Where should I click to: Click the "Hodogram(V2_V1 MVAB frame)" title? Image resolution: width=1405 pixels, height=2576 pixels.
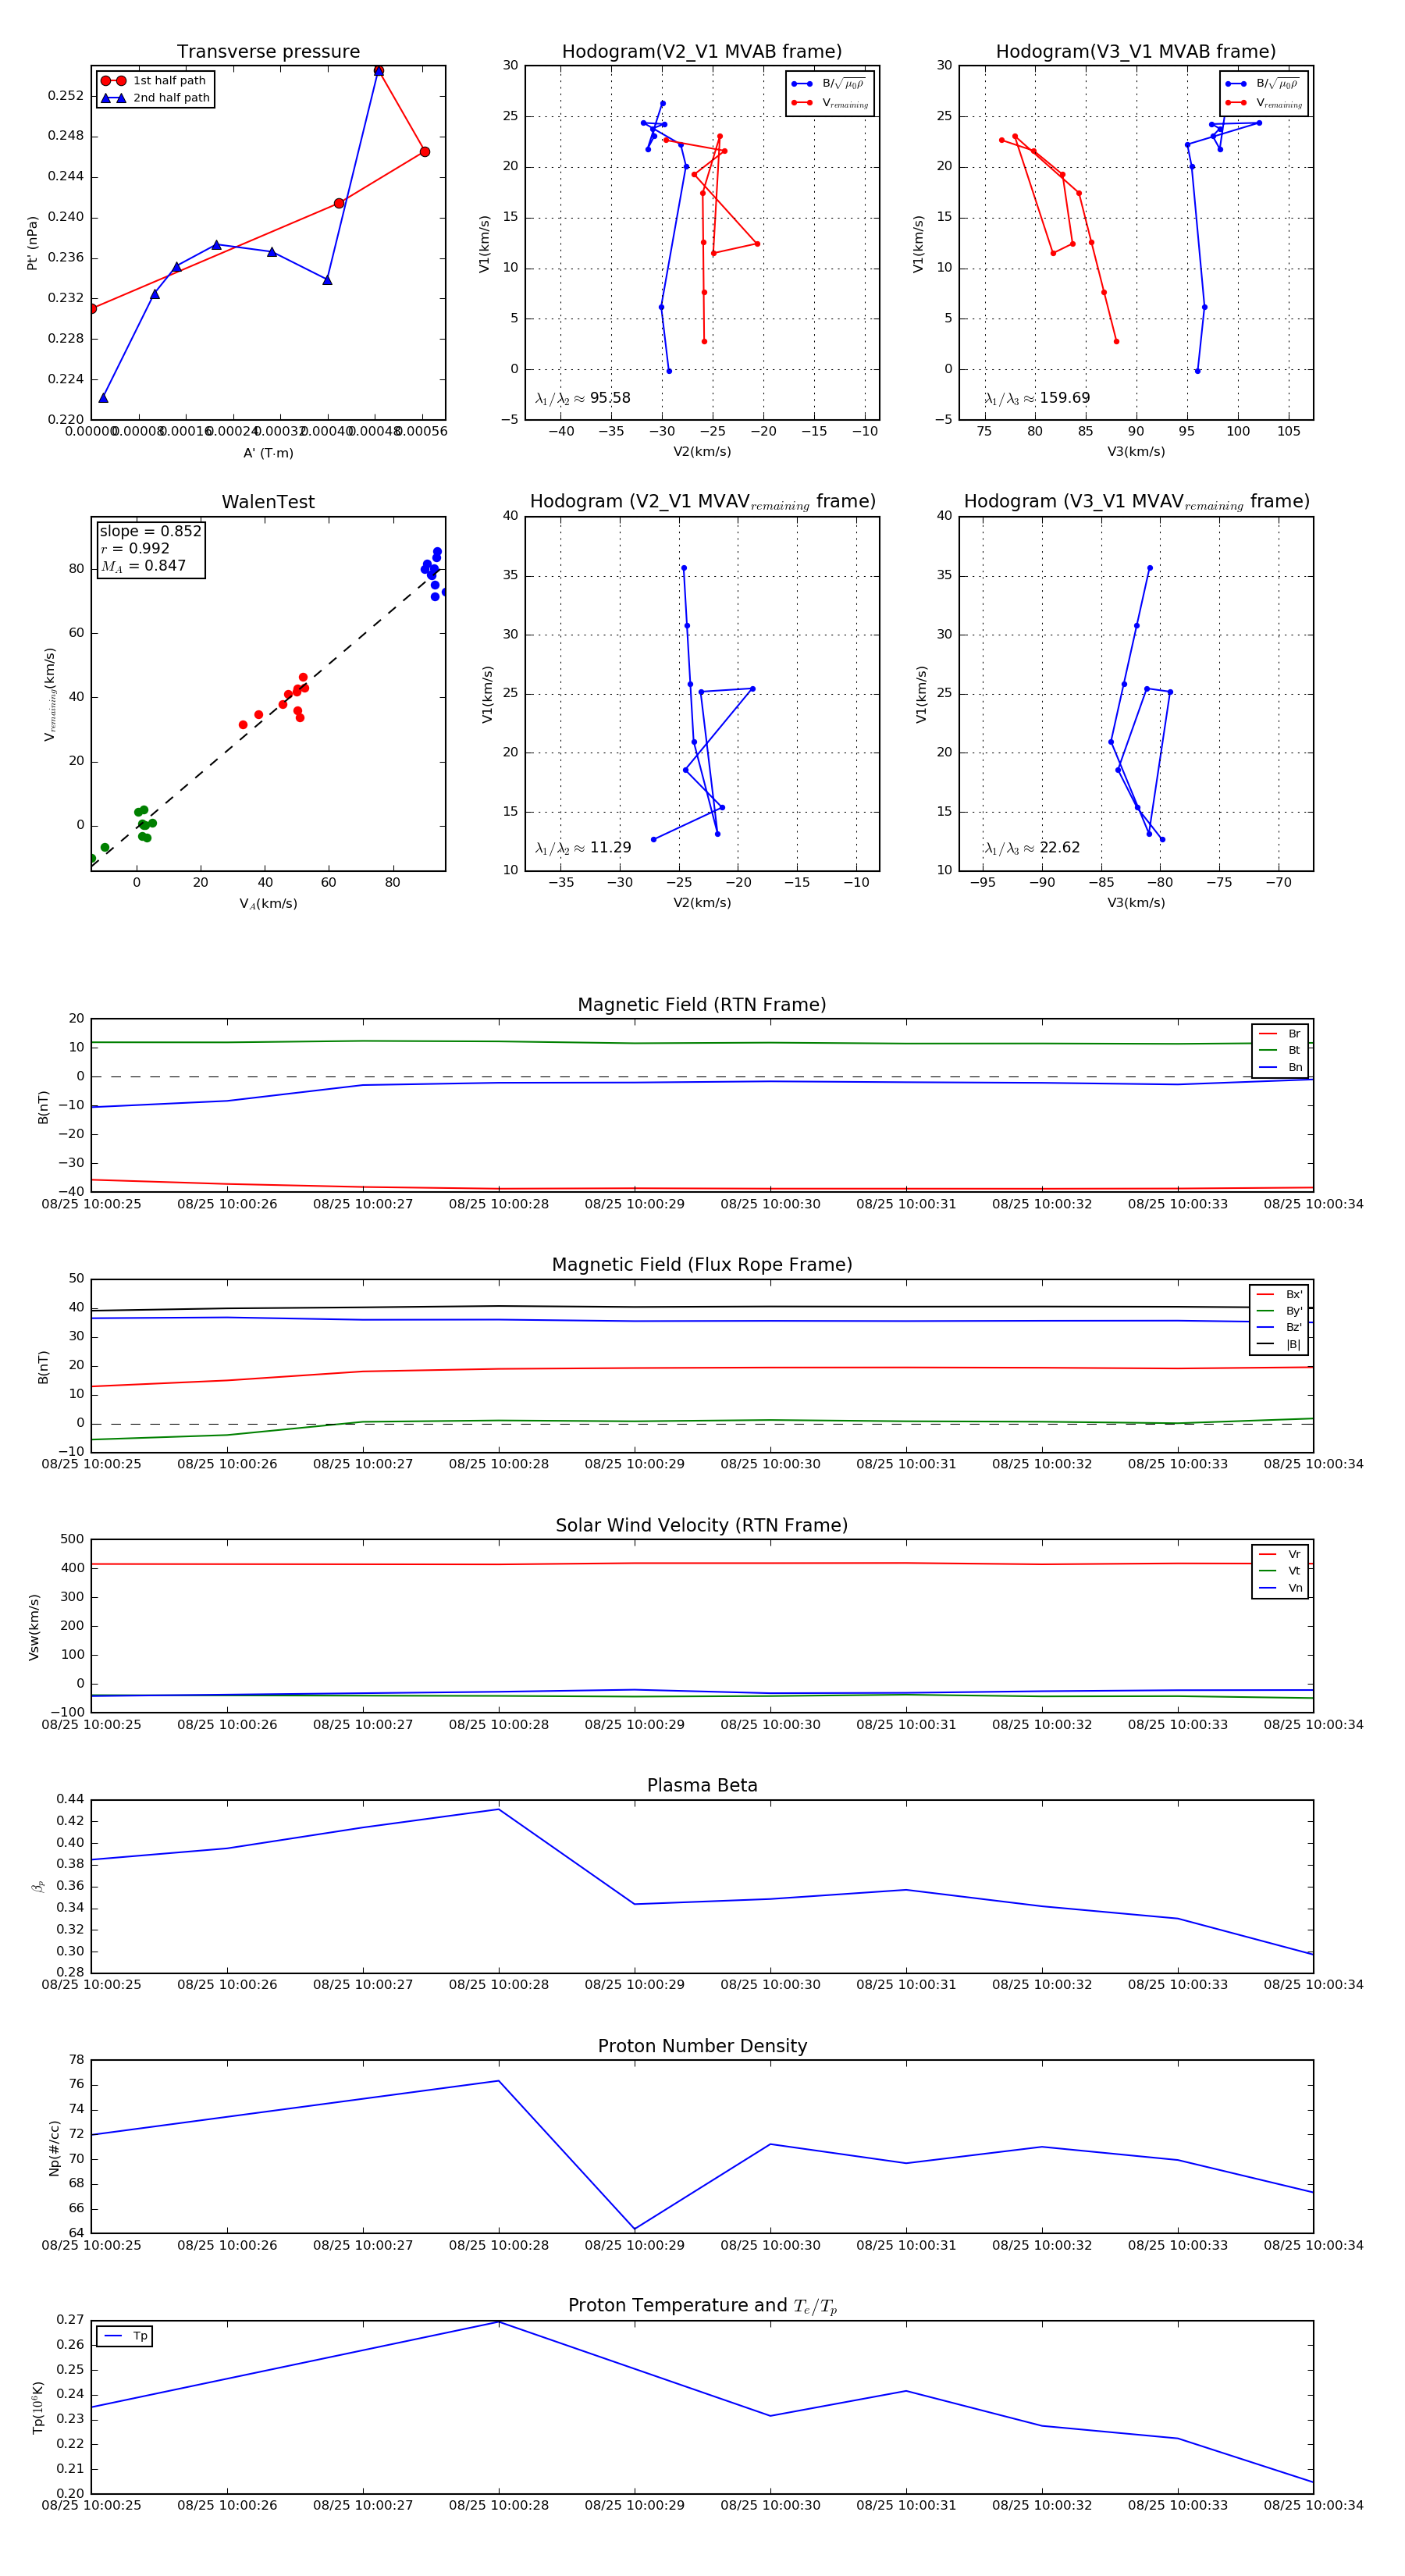702,52
